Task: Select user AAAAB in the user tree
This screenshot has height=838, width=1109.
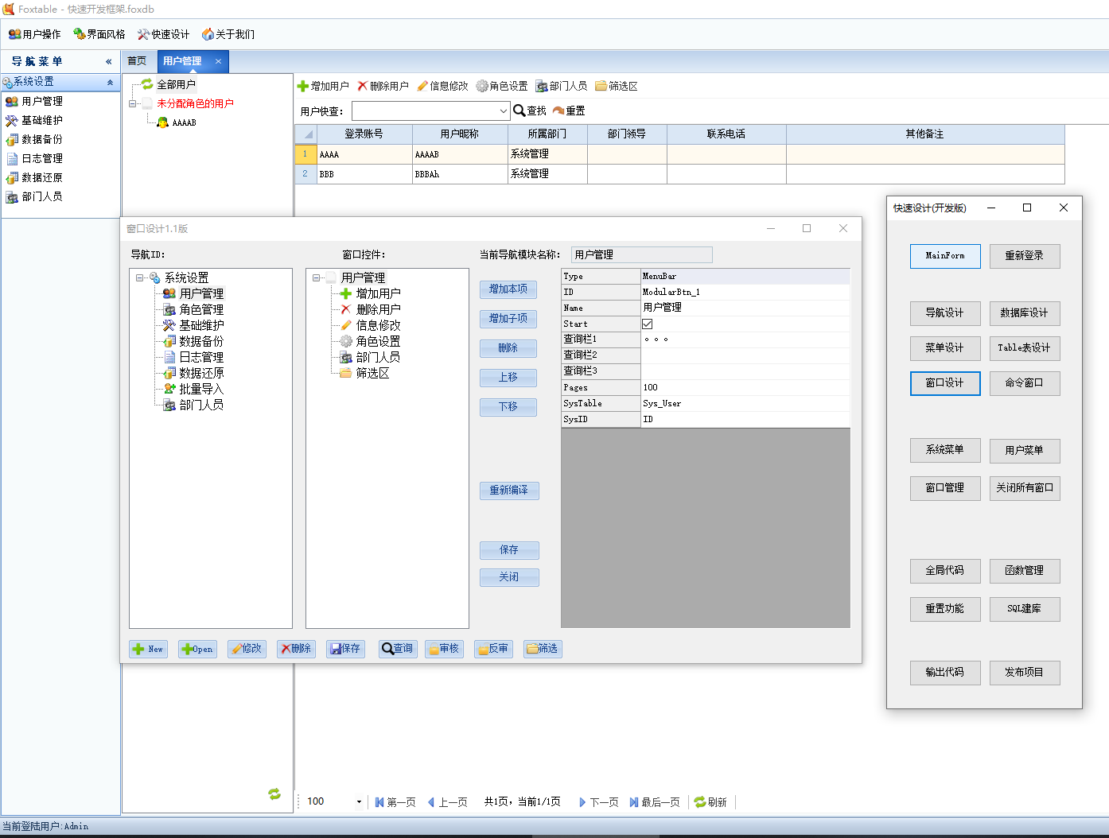Action: (x=184, y=122)
